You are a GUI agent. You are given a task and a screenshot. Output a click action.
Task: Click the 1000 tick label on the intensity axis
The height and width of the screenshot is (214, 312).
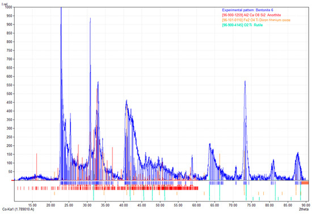point(9,7)
